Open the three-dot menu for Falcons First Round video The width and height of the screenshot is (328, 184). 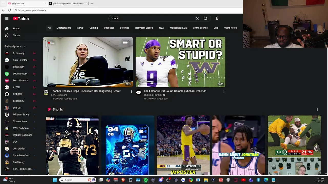click(224, 91)
